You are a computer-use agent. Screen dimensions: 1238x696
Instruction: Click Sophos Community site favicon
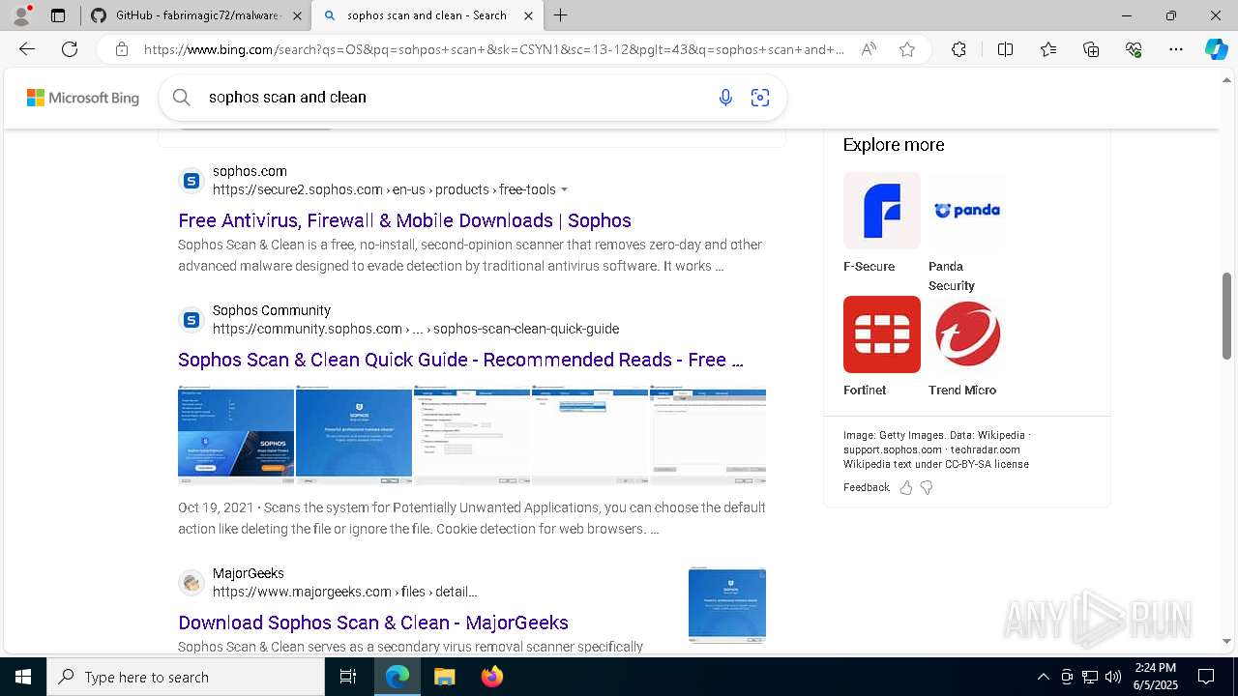(192, 320)
